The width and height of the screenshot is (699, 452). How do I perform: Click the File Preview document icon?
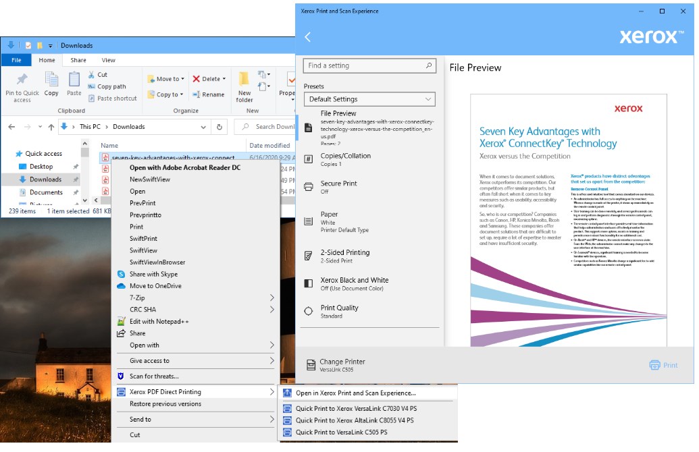pyautogui.click(x=307, y=128)
